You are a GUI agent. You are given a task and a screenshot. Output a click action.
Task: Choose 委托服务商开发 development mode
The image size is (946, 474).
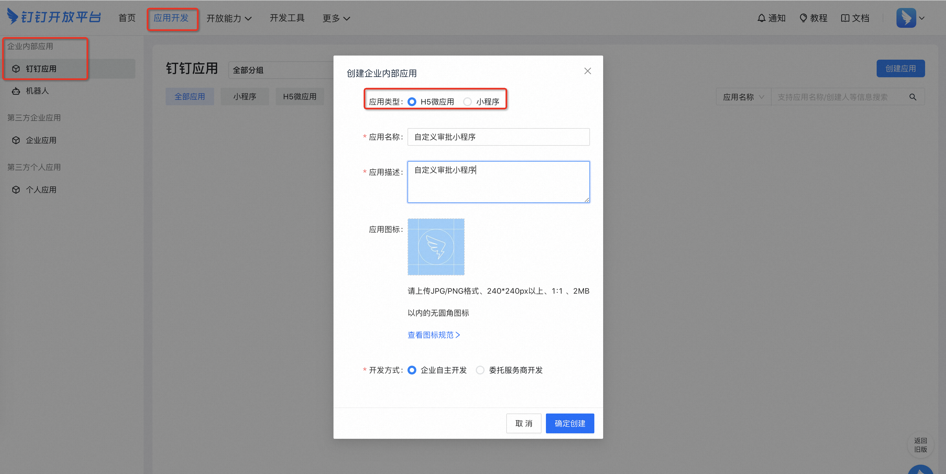coord(480,370)
